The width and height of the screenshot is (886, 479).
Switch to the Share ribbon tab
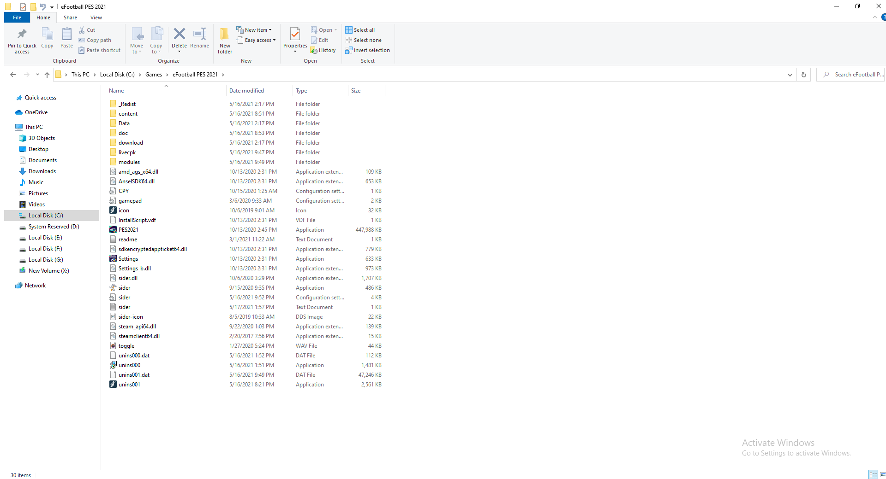click(70, 18)
